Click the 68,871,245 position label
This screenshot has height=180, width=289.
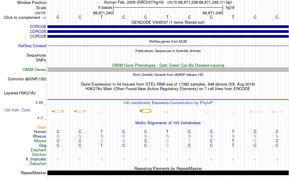click(x=212, y=13)
